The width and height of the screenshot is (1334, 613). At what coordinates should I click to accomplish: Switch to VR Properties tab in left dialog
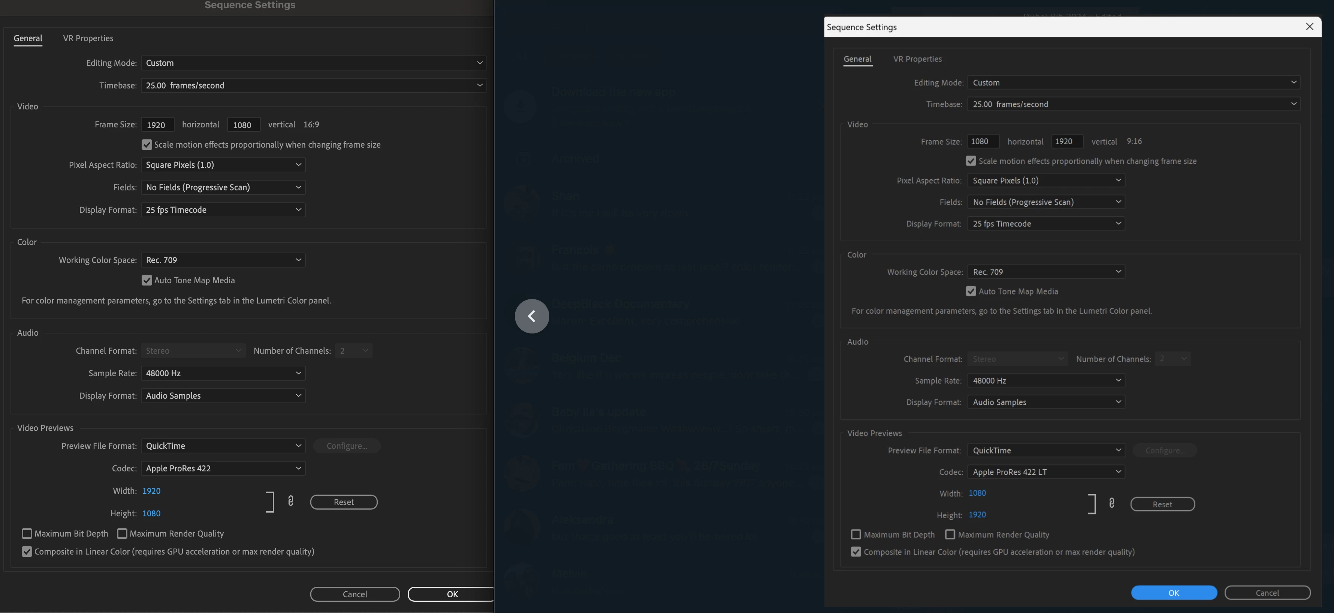click(88, 38)
